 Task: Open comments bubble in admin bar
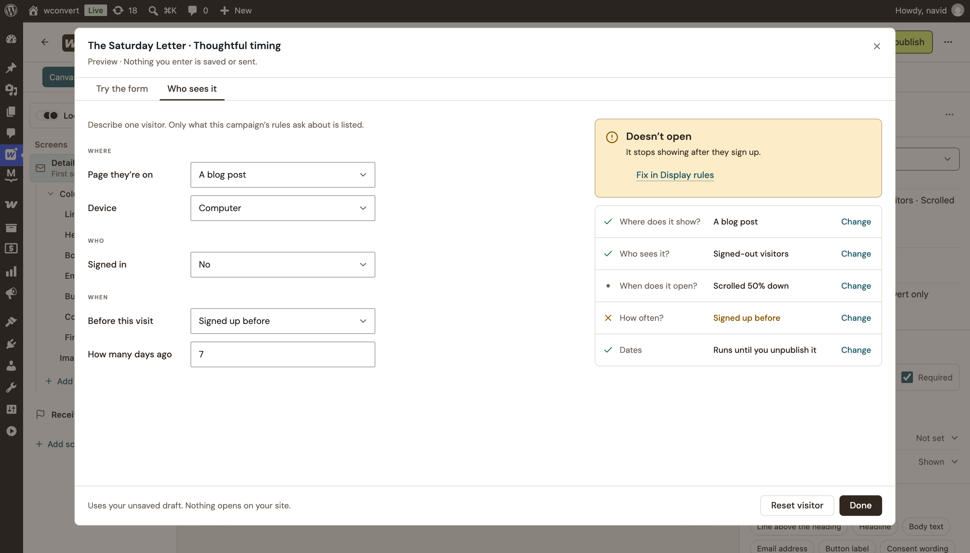[x=192, y=10]
